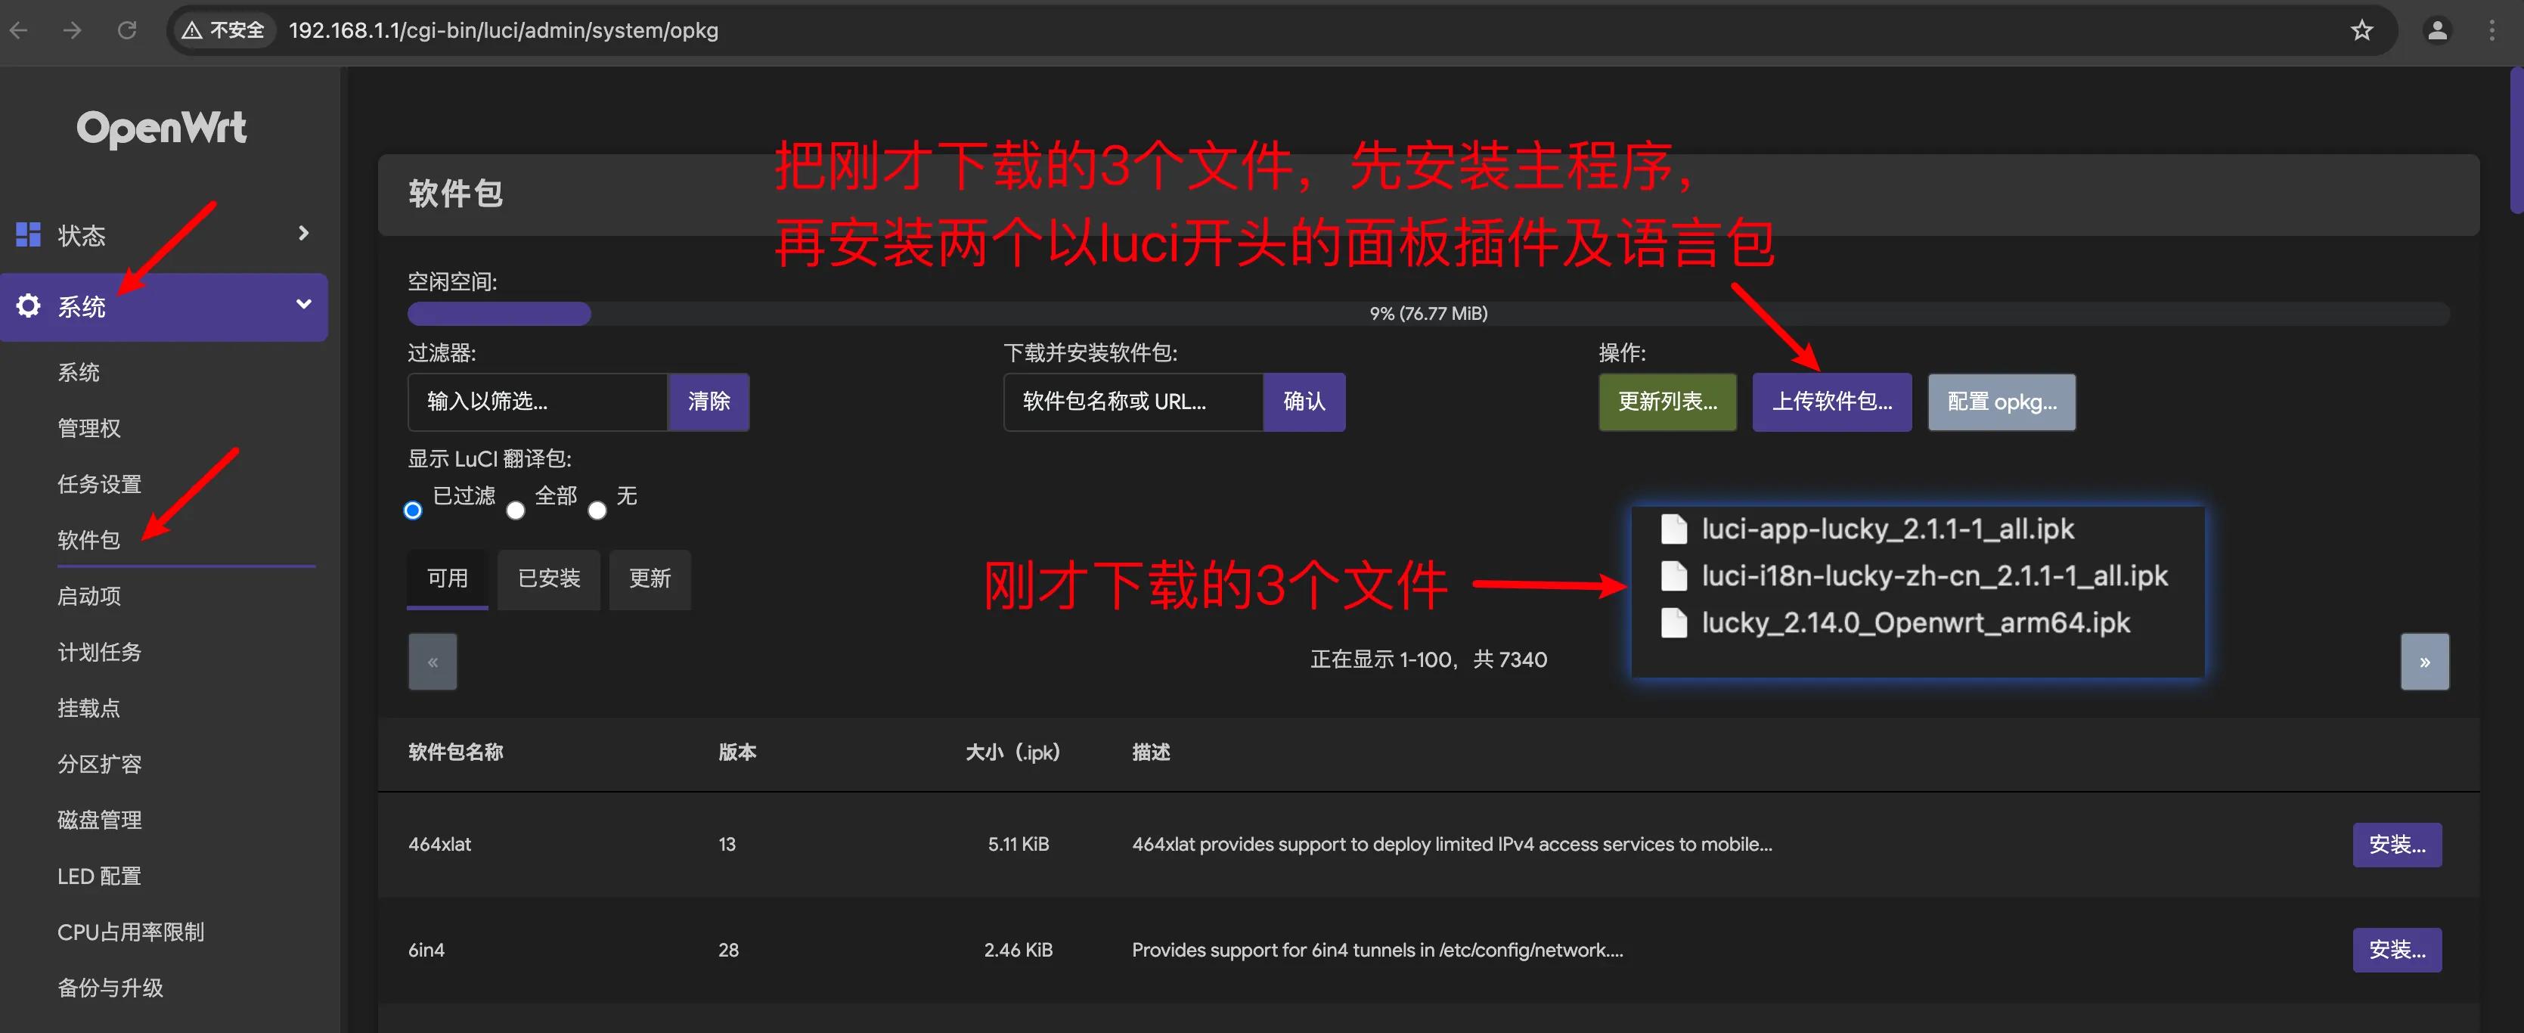Bookmark page with star icon
This screenshot has width=2524, height=1033.
coord(2361,30)
